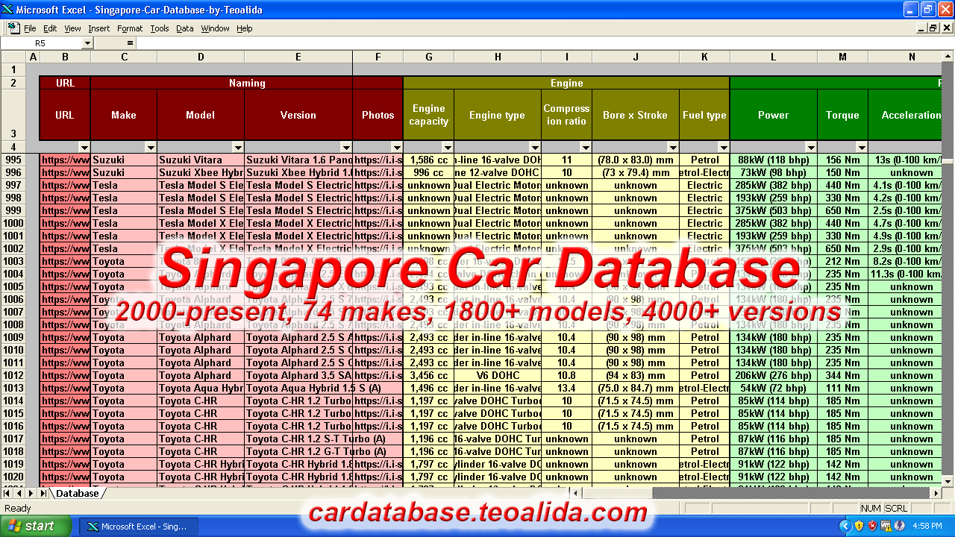955x537 pixels.
Task: Click the 'Engine' group header cell
Action: pos(566,83)
